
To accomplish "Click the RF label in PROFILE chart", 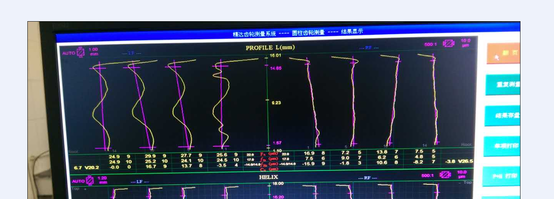I will (x=369, y=48).
